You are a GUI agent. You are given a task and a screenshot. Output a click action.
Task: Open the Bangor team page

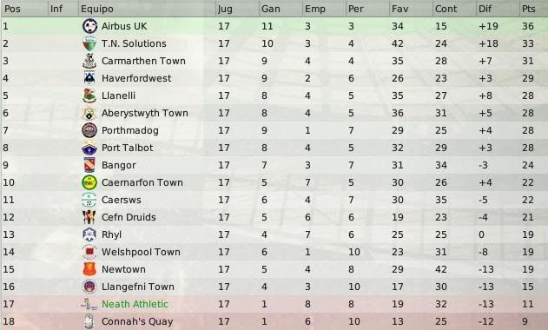pos(119,165)
